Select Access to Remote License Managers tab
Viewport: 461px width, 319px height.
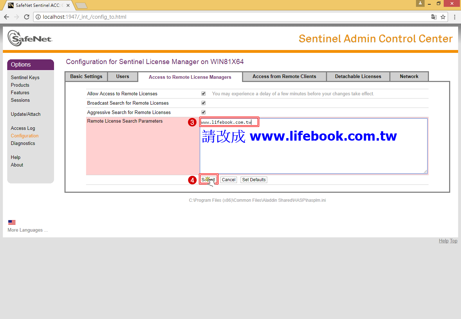coord(190,77)
